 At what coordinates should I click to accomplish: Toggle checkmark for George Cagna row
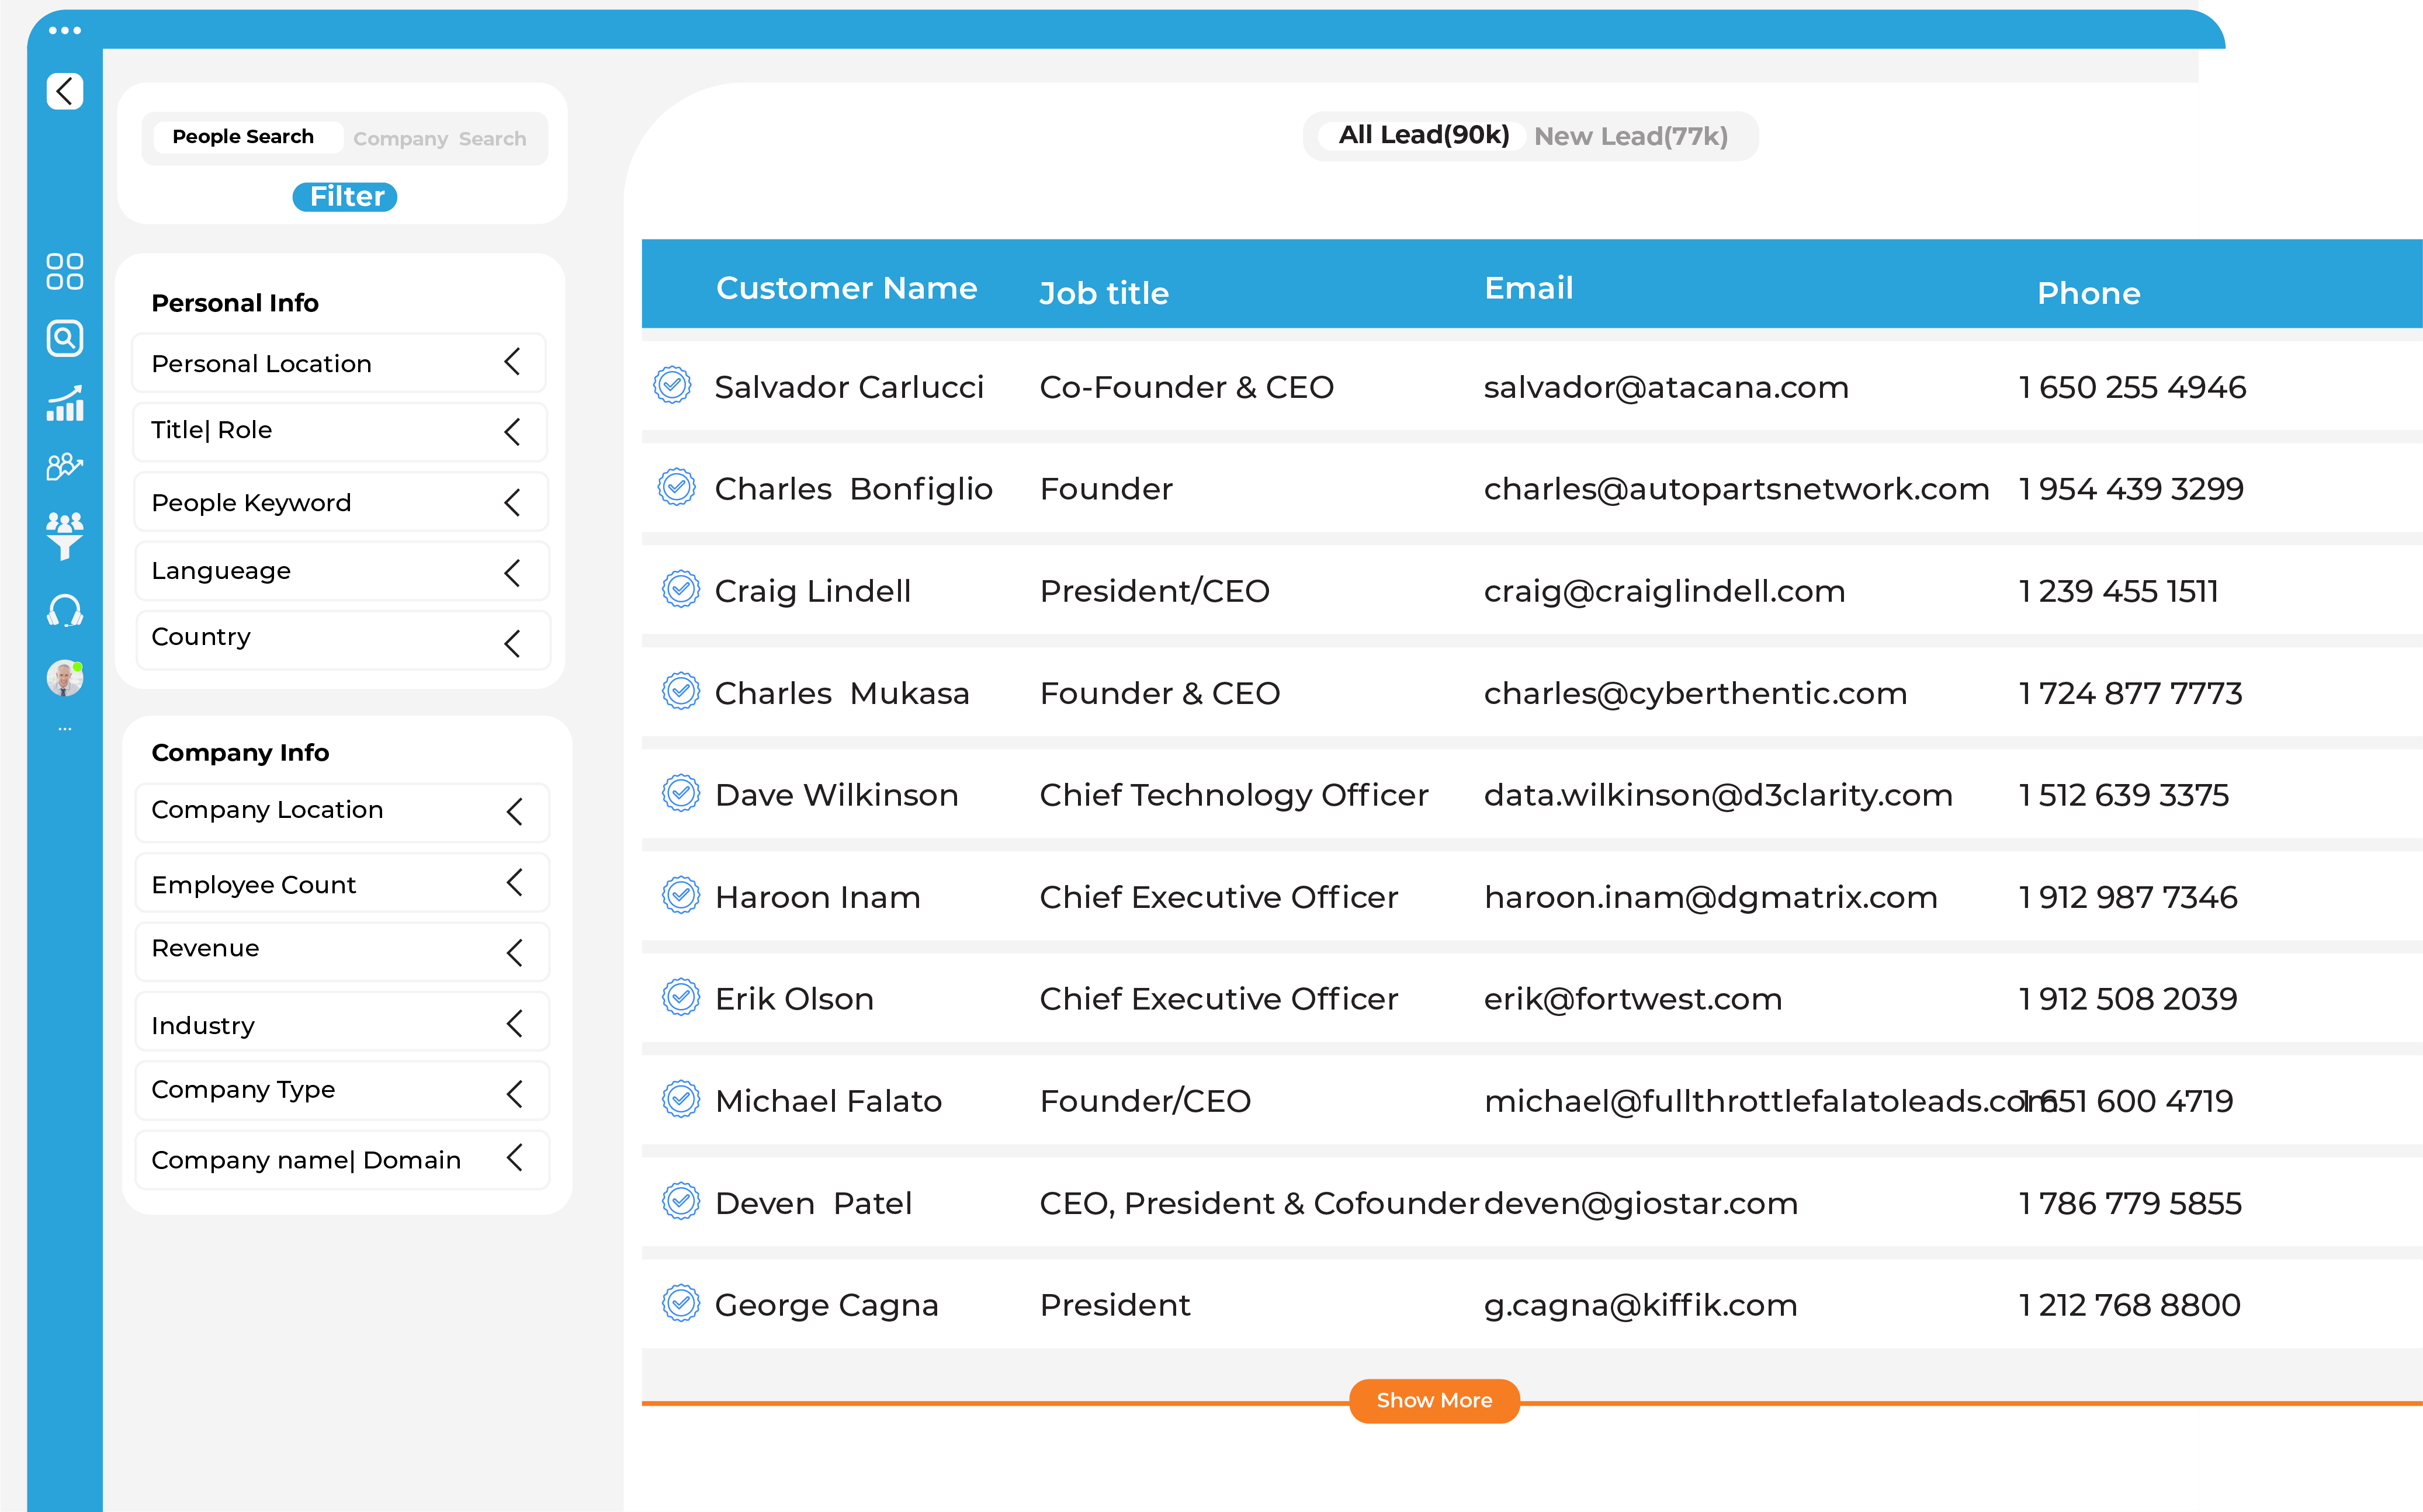[680, 1303]
